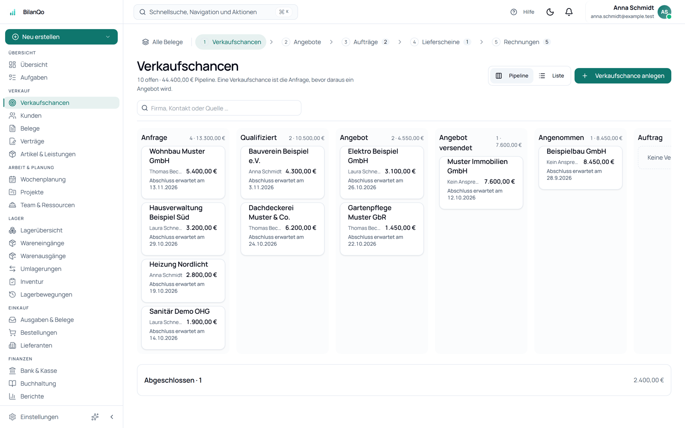The width and height of the screenshot is (685, 428).
Task: Go to the Angebote step tab
Action: point(302,42)
